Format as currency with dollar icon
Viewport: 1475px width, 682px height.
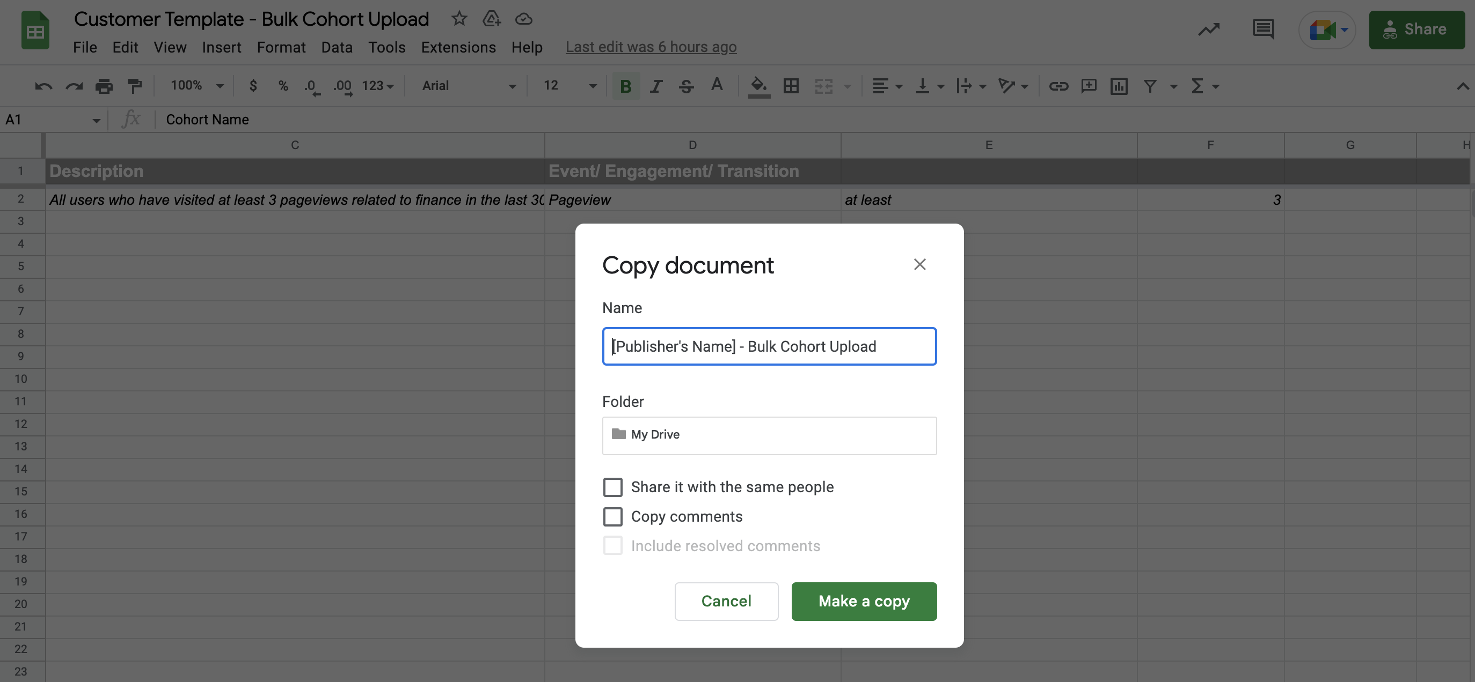pos(252,86)
